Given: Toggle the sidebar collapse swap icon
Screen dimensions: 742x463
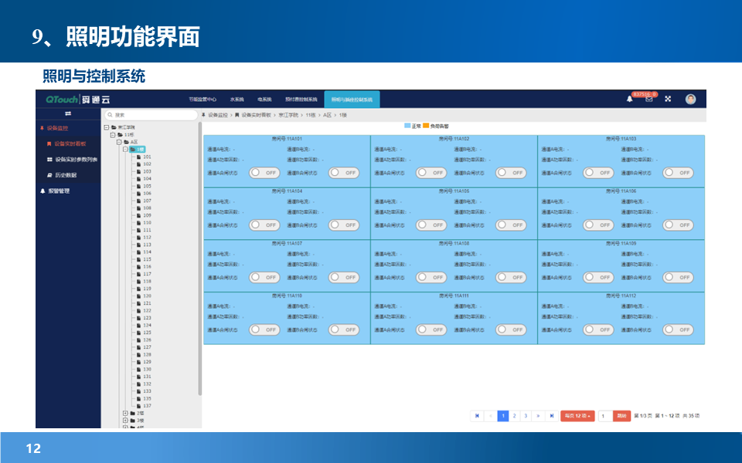Looking at the screenshot, I should pos(68,113).
